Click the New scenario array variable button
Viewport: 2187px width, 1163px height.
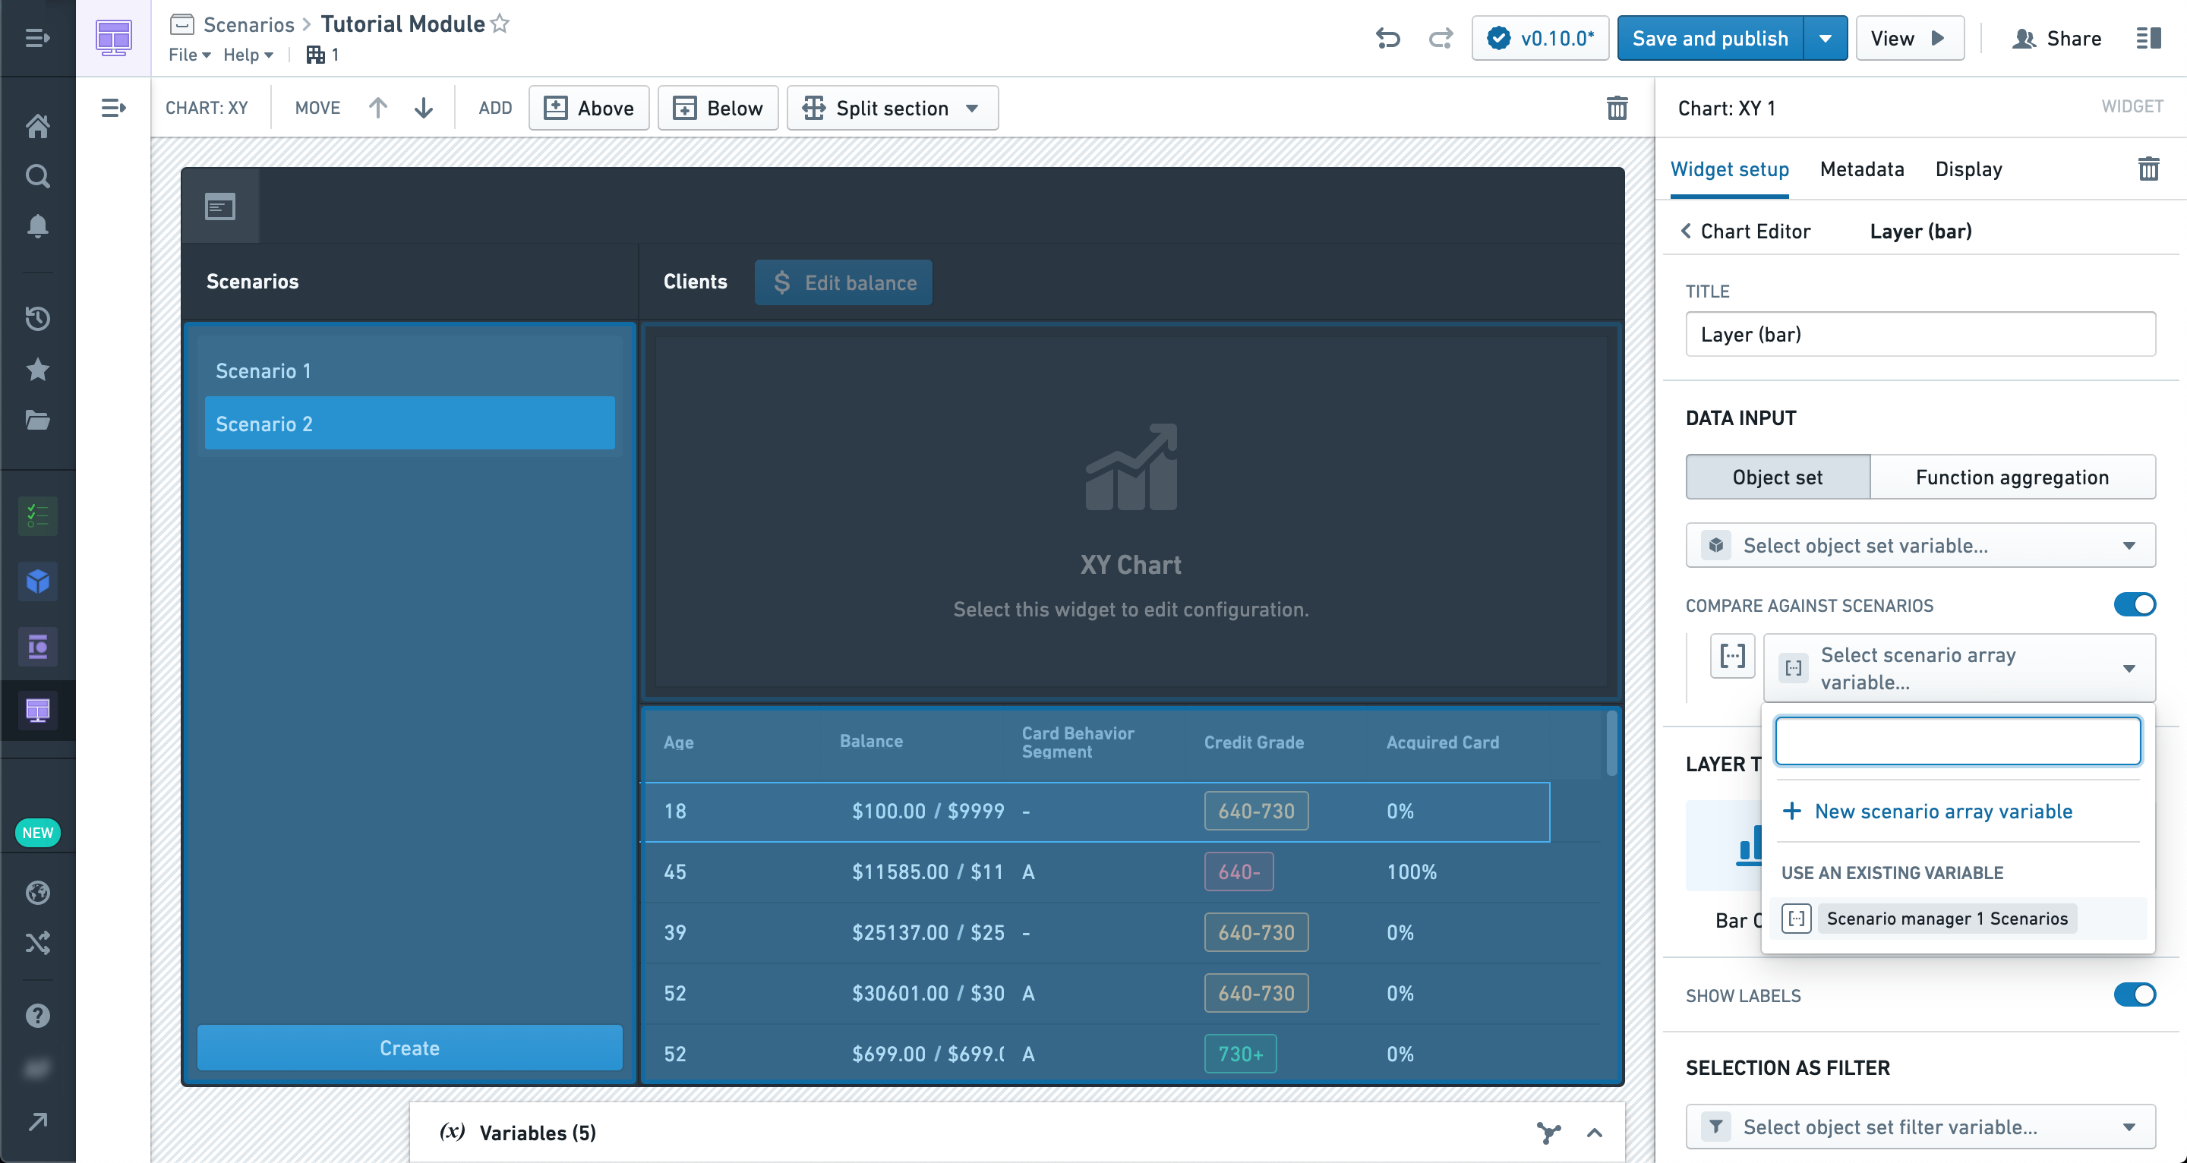[1946, 810]
